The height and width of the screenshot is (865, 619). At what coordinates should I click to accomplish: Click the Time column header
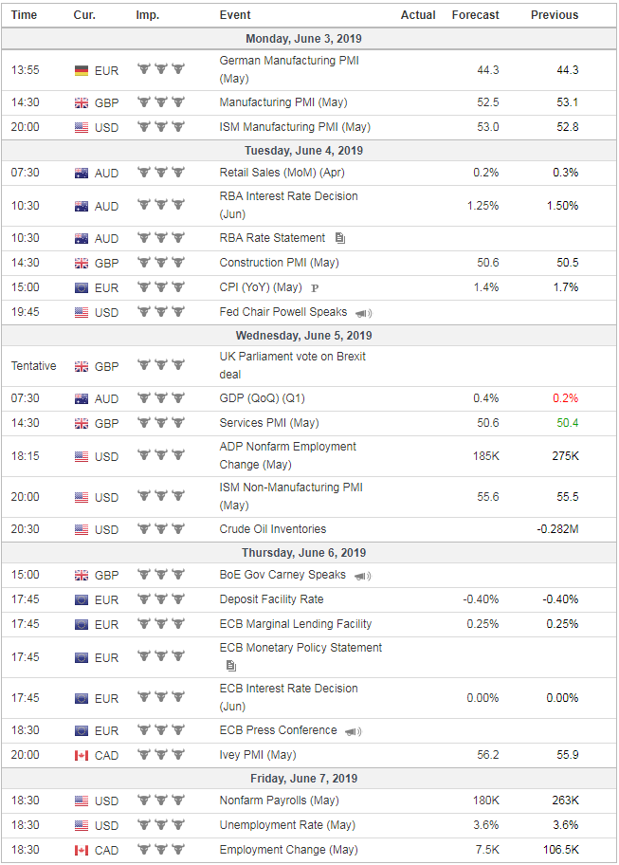tap(25, 15)
